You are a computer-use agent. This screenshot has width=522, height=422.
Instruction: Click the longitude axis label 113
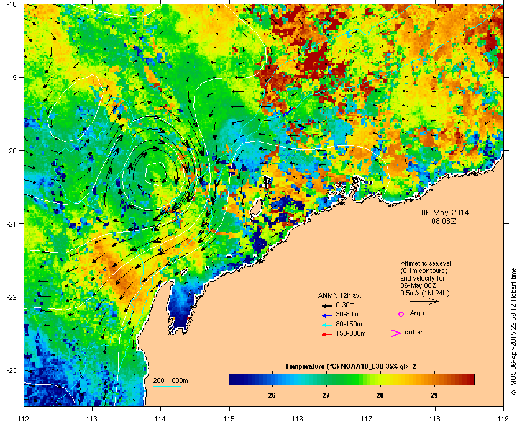pos(92,418)
